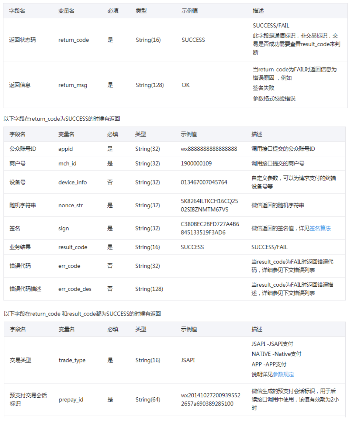Click the NATIVE -Native支付 description line
Viewport: 349px width, 432px height.
[277, 354]
